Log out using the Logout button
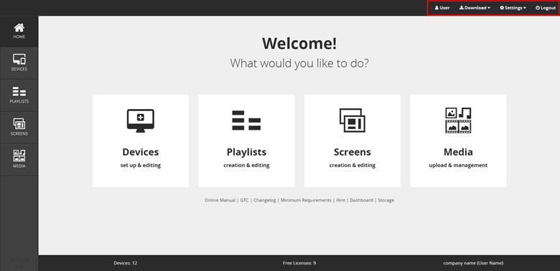560x271 pixels. pos(546,8)
